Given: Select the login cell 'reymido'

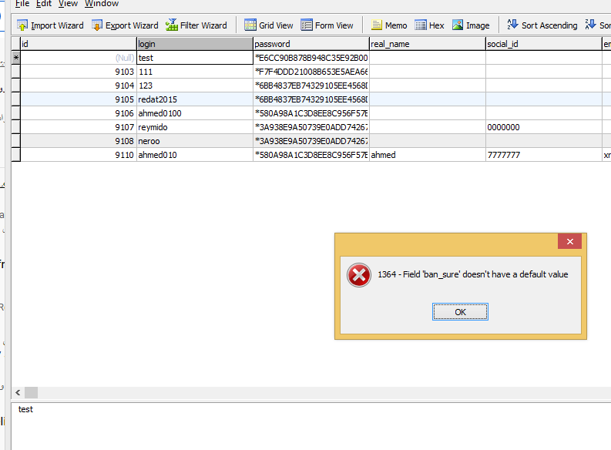Looking at the screenshot, I should (195, 127).
